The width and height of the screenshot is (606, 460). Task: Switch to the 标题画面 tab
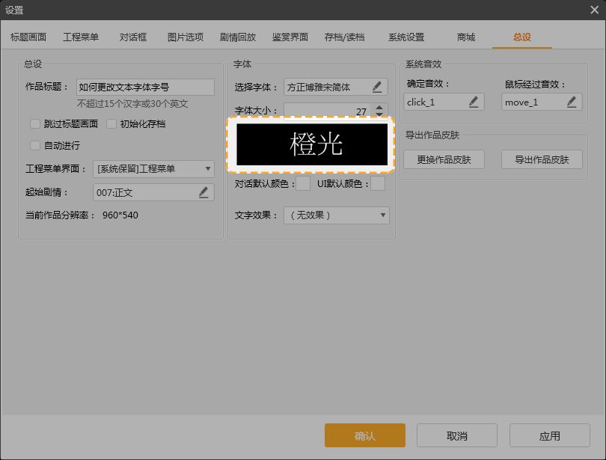pyautogui.click(x=28, y=37)
